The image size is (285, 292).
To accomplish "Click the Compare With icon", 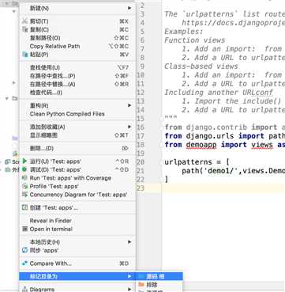I will point(25,264).
